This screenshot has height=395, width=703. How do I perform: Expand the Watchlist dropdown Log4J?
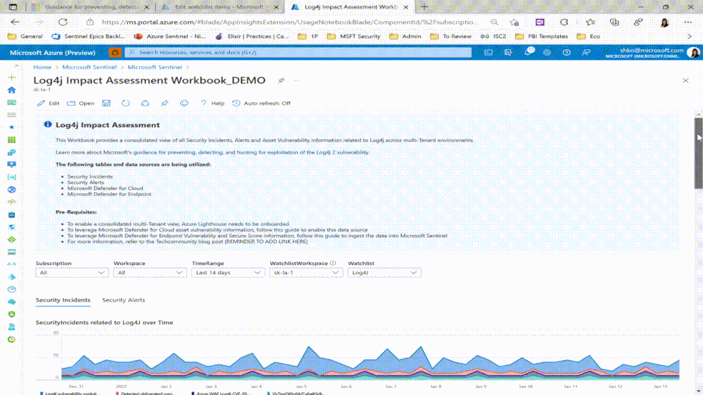click(x=384, y=272)
